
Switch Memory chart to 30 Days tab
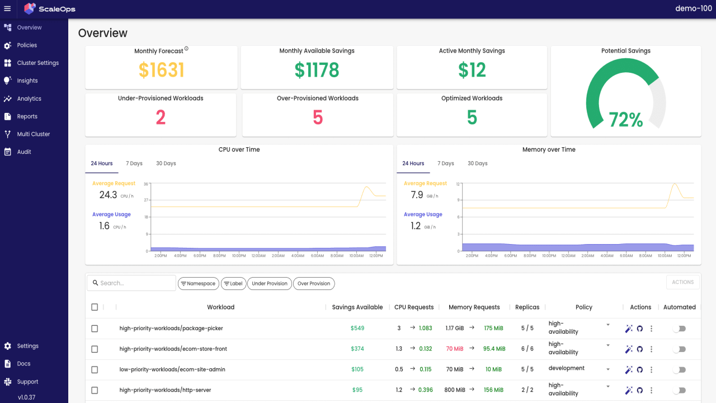point(478,163)
